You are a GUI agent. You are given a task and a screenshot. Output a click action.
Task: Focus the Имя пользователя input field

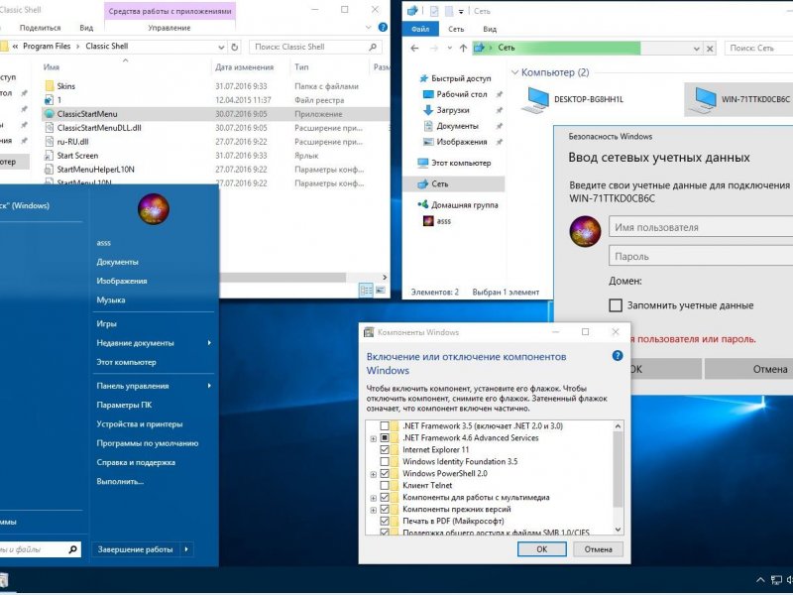click(701, 227)
